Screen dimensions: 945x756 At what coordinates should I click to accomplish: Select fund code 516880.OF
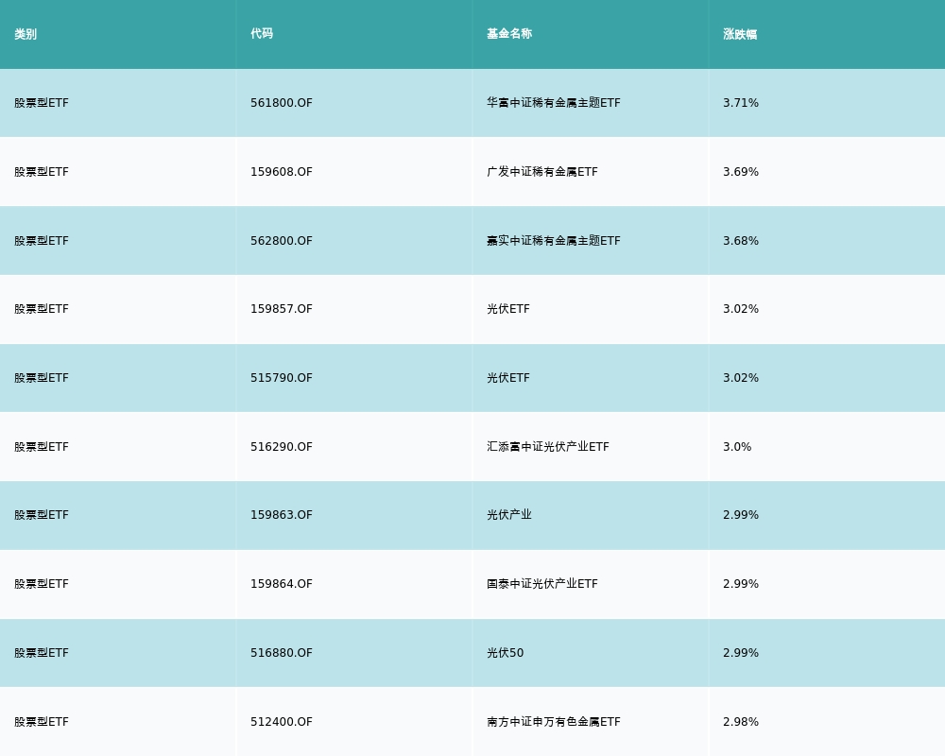click(x=282, y=653)
